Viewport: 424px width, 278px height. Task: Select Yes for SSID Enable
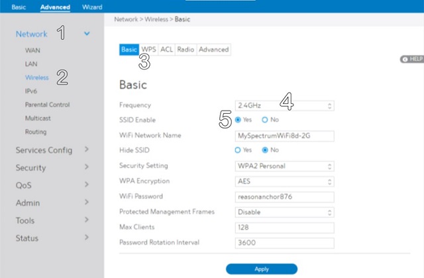(x=238, y=120)
